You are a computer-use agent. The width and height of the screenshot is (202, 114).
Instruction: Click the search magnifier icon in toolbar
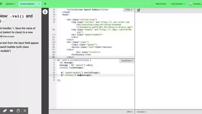45,4
